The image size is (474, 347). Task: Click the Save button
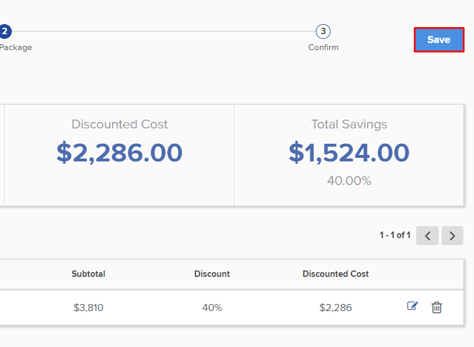coord(439,40)
